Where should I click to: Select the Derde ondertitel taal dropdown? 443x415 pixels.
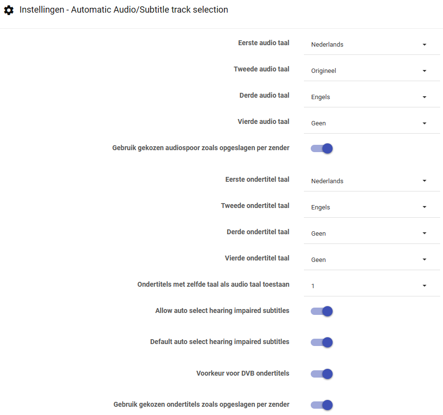(369, 234)
